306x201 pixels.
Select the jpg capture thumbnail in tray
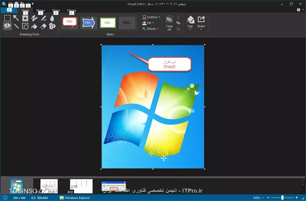click(81, 186)
